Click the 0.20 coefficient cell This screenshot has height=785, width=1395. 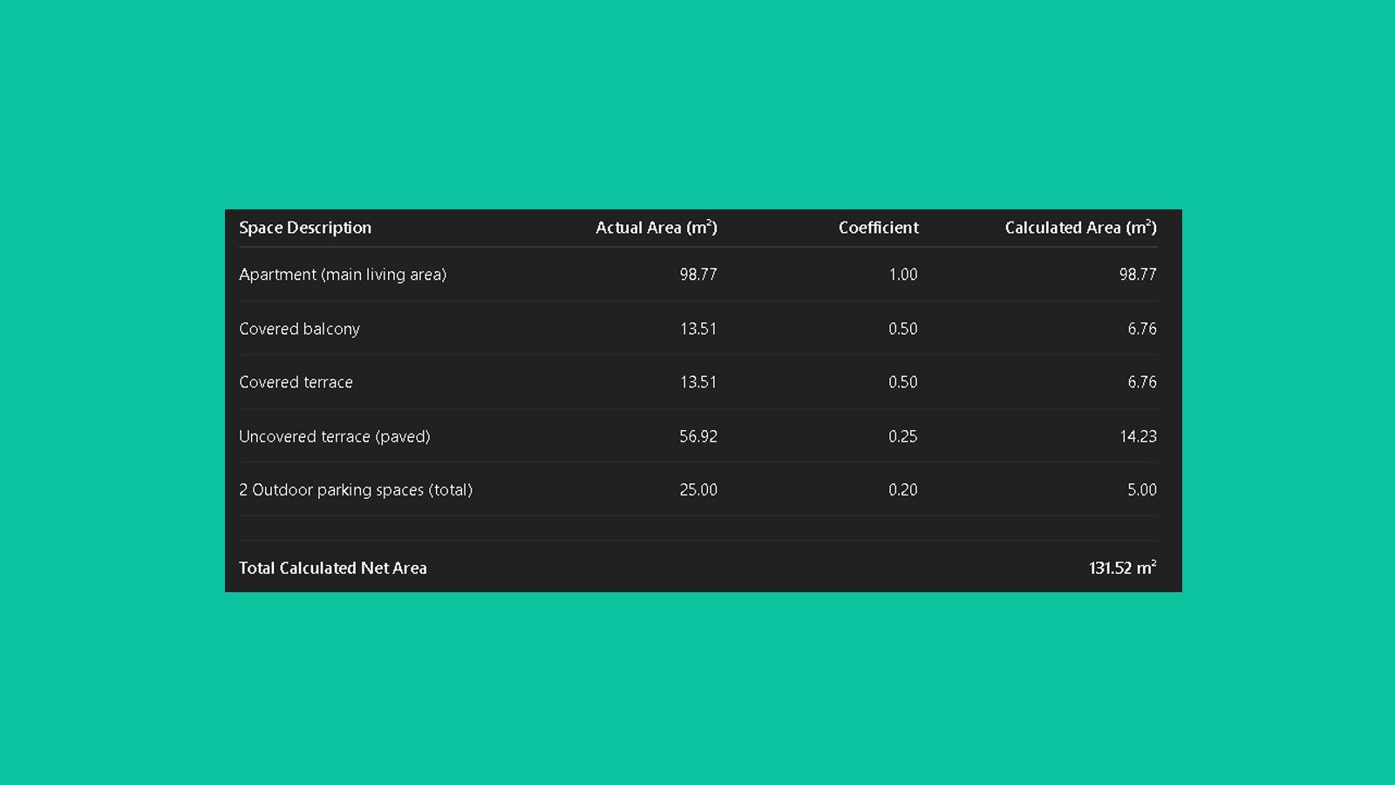tap(902, 490)
